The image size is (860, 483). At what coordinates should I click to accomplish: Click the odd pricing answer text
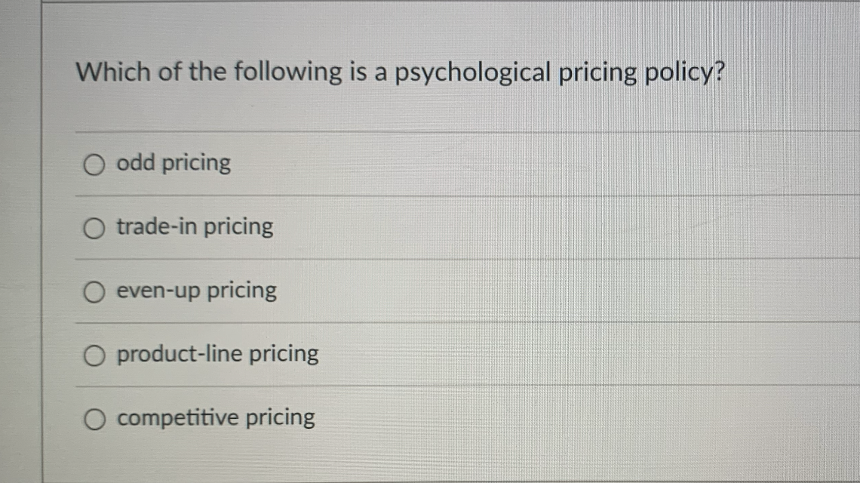coord(173,163)
